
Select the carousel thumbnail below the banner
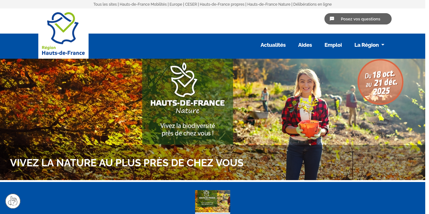[x=213, y=201]
